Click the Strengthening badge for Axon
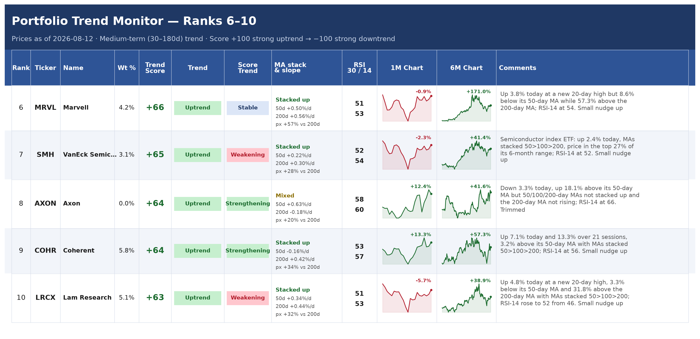The height and width of the screenshot is (339, 700). 248,204
